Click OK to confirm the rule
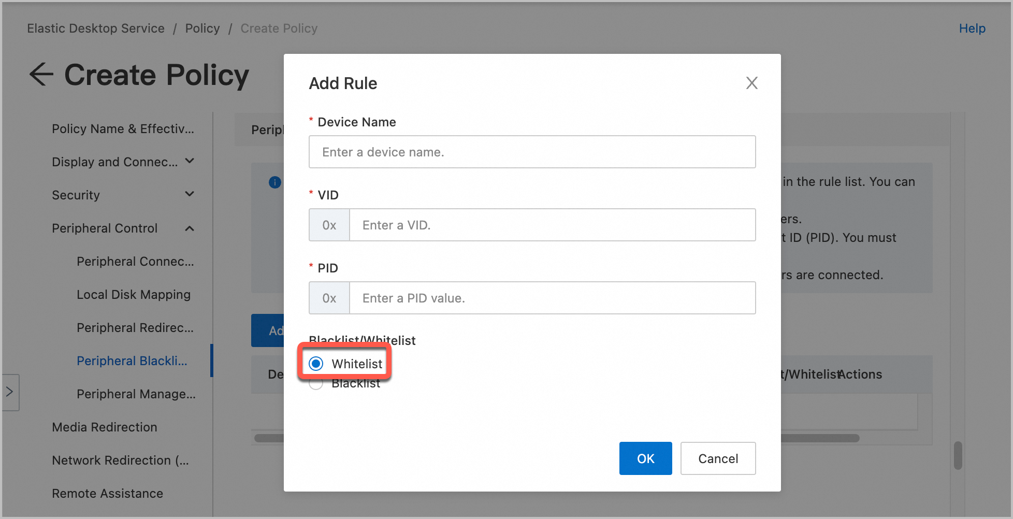This screenshot has height=519, width=1013. coord(645,458)
